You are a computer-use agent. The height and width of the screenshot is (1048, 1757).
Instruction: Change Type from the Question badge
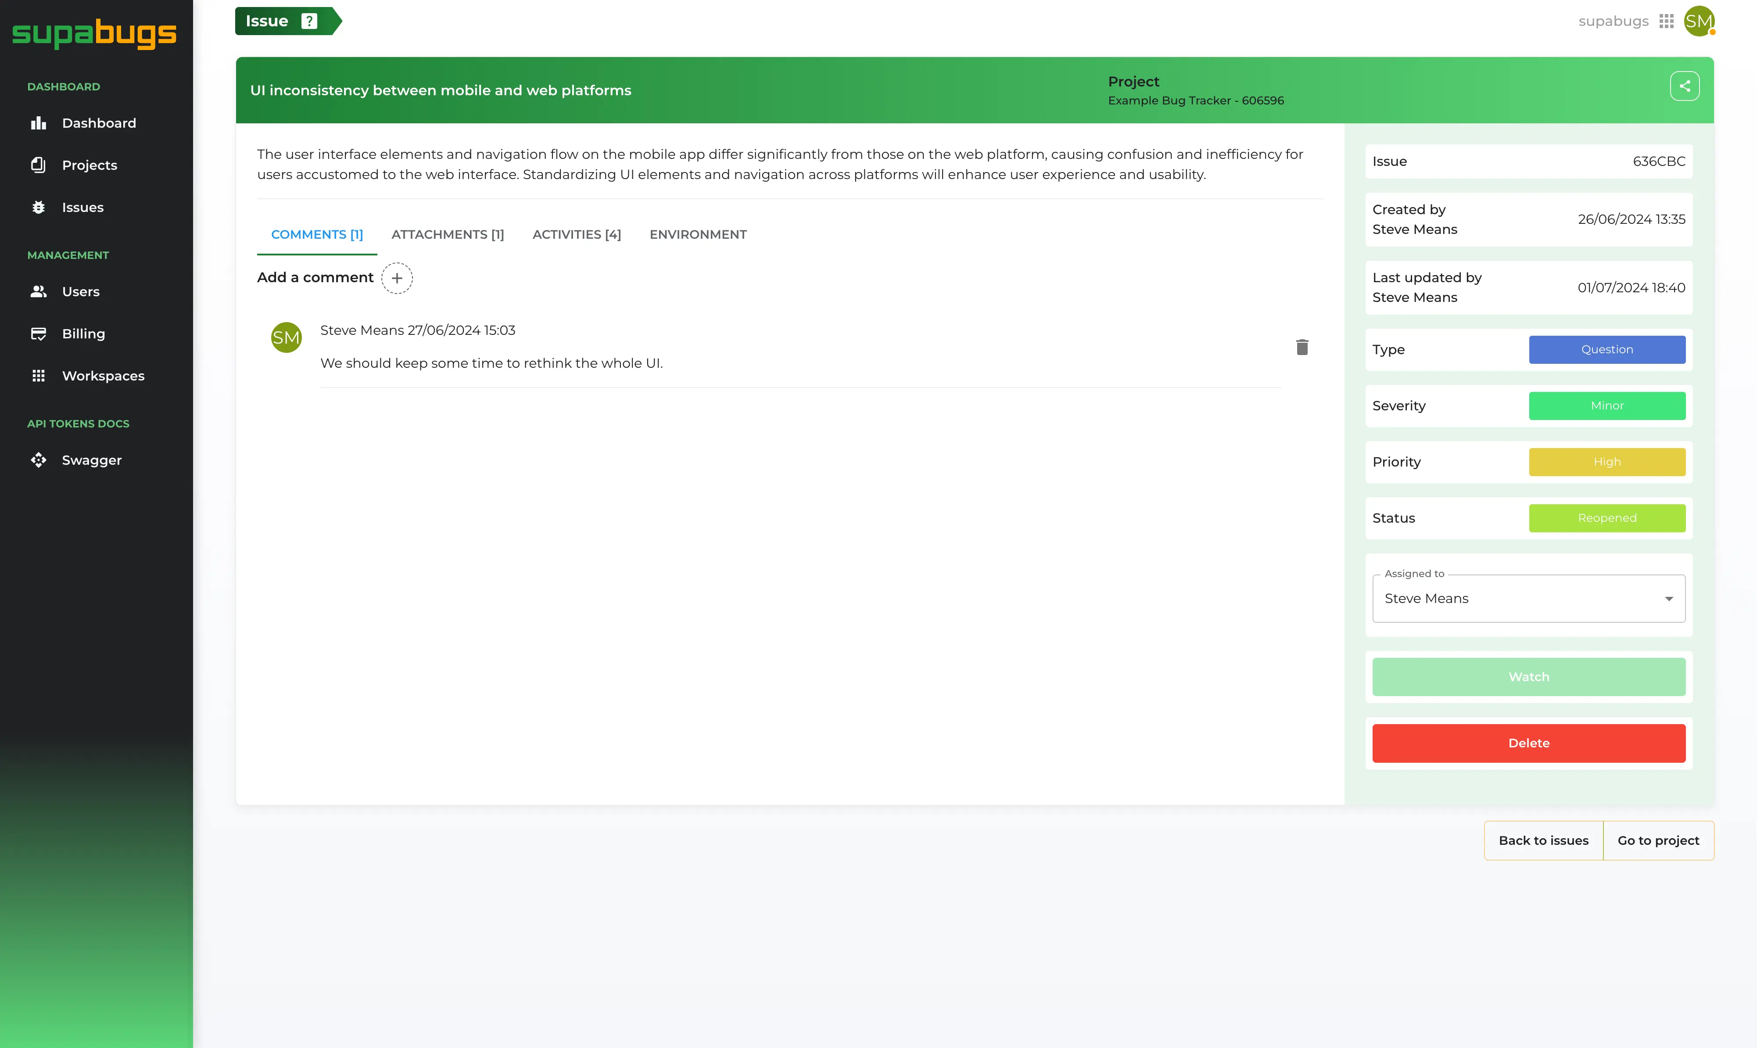point(1606,350)
